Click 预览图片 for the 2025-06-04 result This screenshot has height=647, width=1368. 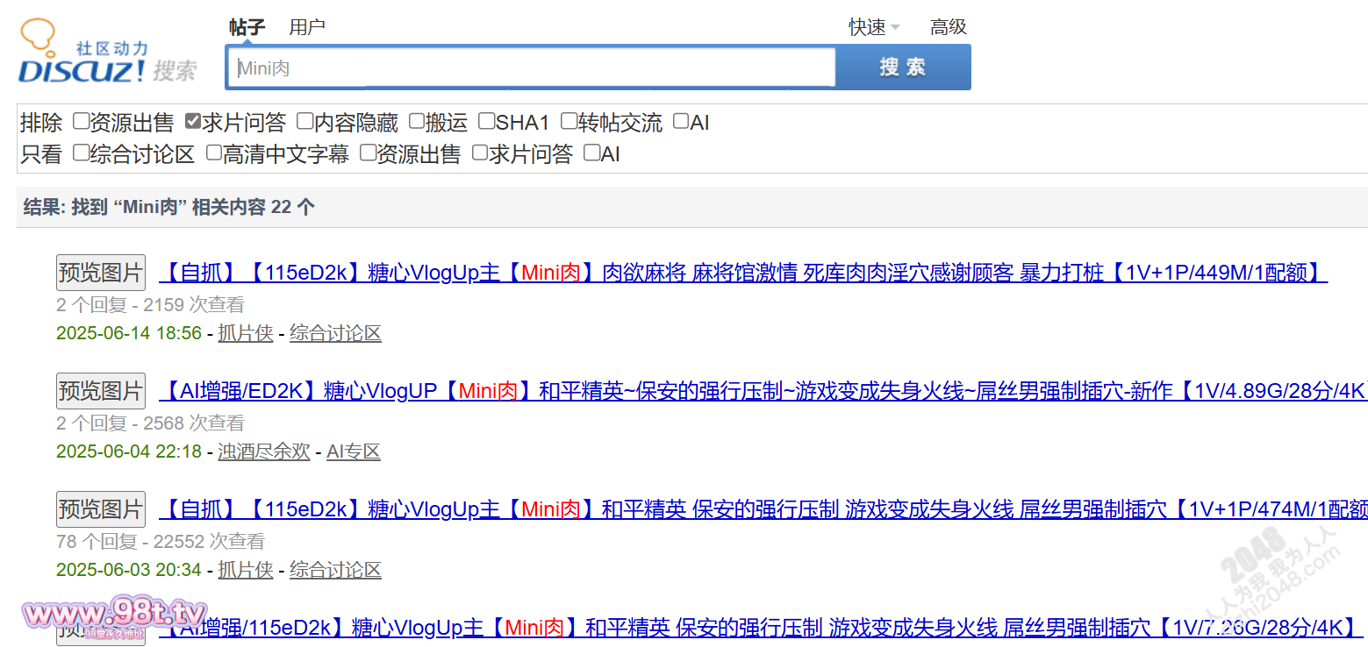tap(101, 391)
